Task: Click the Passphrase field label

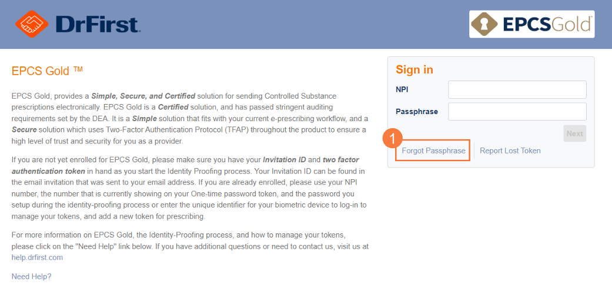Action: 416,112
